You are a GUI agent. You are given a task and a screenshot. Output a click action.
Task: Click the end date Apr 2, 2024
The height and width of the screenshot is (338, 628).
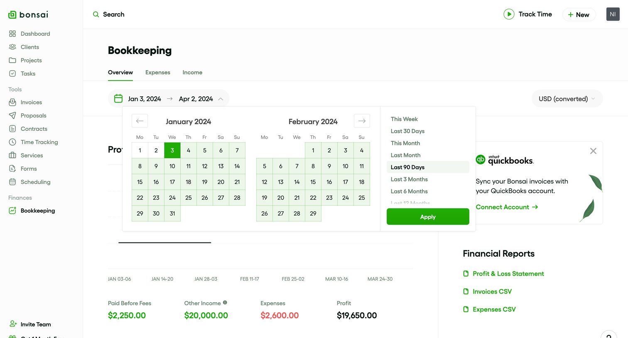[x=196, y=99]
